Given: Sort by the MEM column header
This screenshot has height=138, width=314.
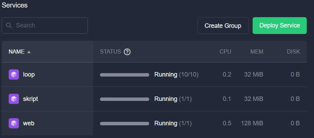Looking at the screenshot, I should 257,51.
